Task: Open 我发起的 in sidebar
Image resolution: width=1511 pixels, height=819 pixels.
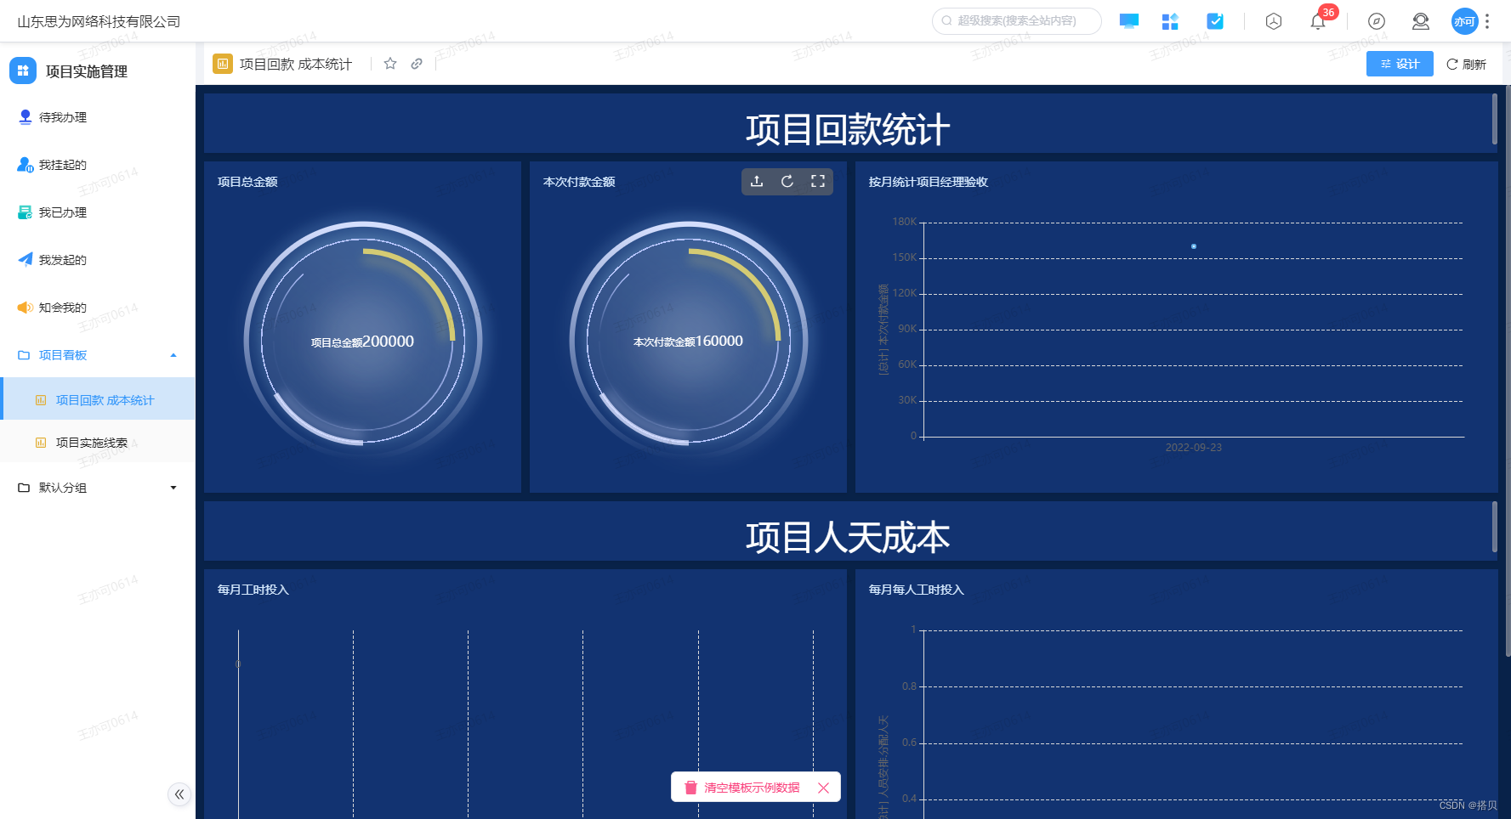Action: pos(98,260)
